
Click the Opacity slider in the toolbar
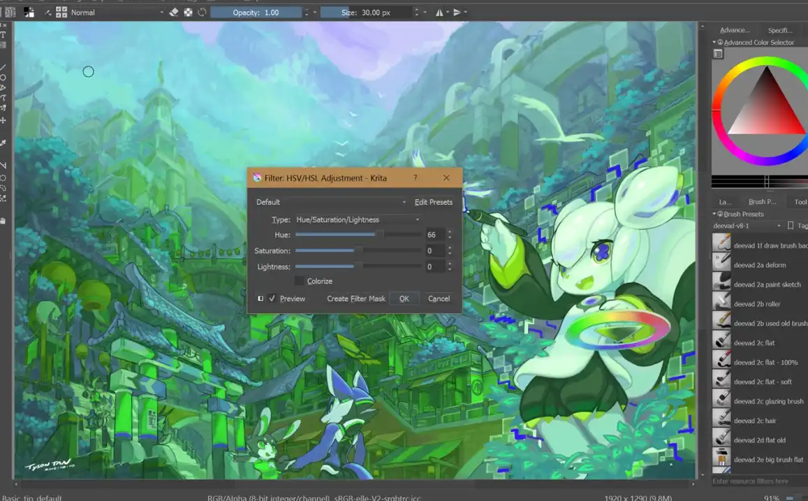pyautogui.click(x=256, y=13)
